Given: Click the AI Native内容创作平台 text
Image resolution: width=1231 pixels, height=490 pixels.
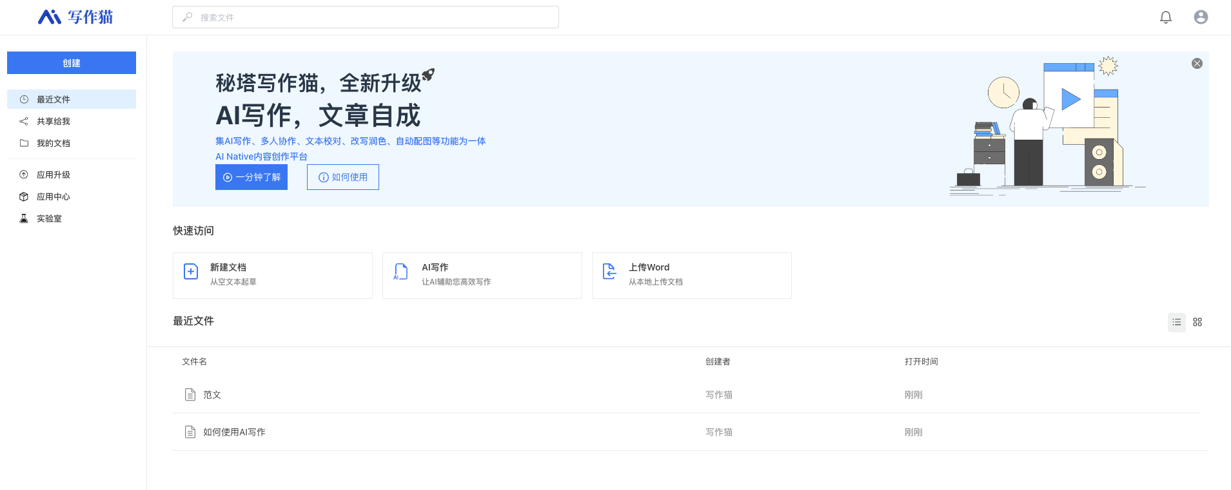Looking at the screenshot, I should [x=261, y=156].
